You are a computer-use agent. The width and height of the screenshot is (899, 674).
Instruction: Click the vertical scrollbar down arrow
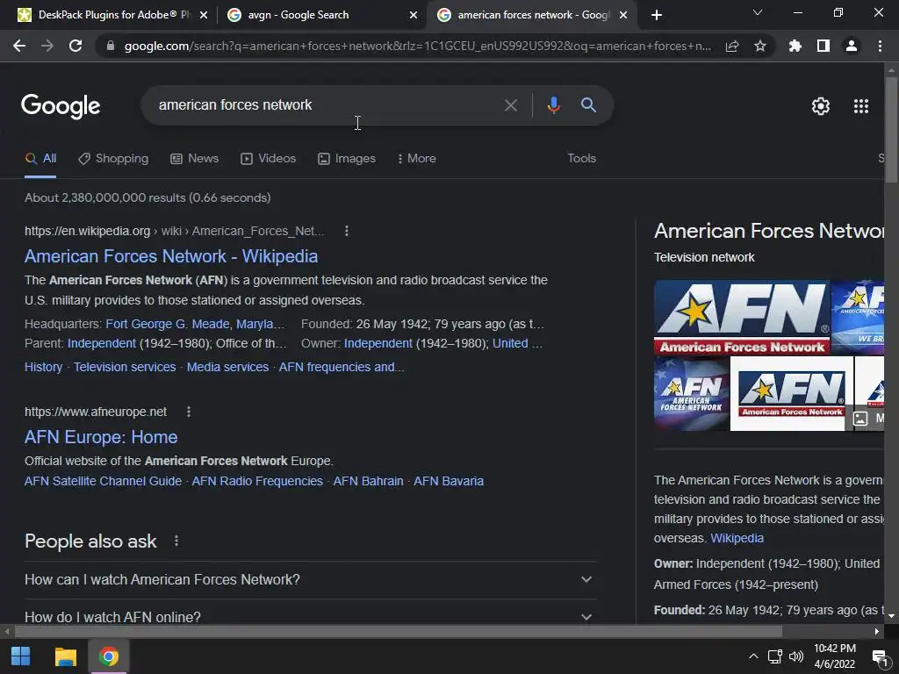[891, 616]
